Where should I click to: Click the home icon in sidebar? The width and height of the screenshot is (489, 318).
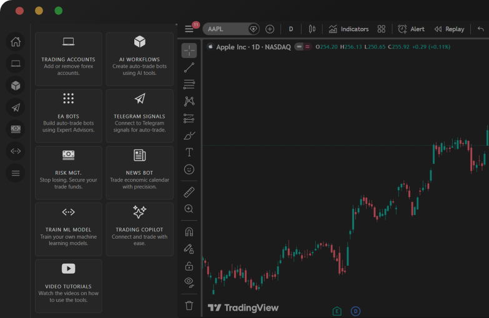(16, 42)
